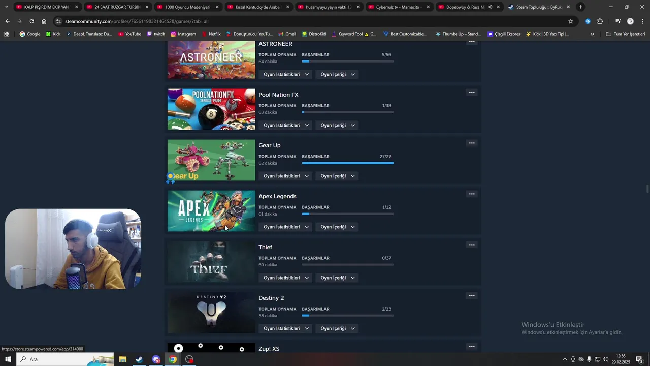Expand Oyun İstatistikleri for Apex Legends
Viewport: 650px width, 366px height.
point(286,227)
